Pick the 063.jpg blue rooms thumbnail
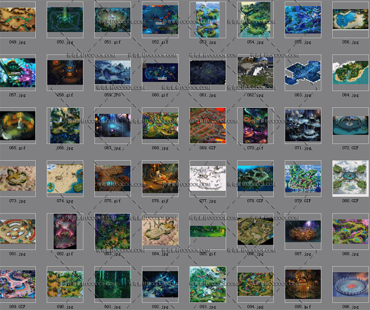 [303, 73]
